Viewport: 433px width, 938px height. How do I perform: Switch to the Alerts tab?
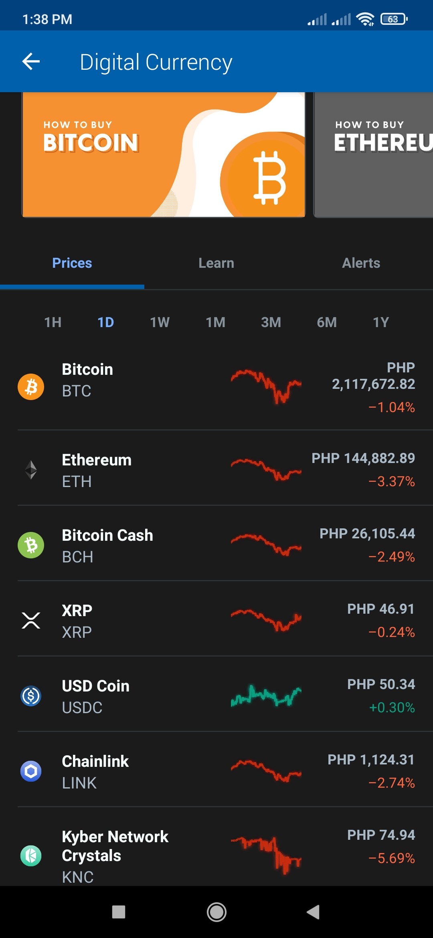pos(361,263)
